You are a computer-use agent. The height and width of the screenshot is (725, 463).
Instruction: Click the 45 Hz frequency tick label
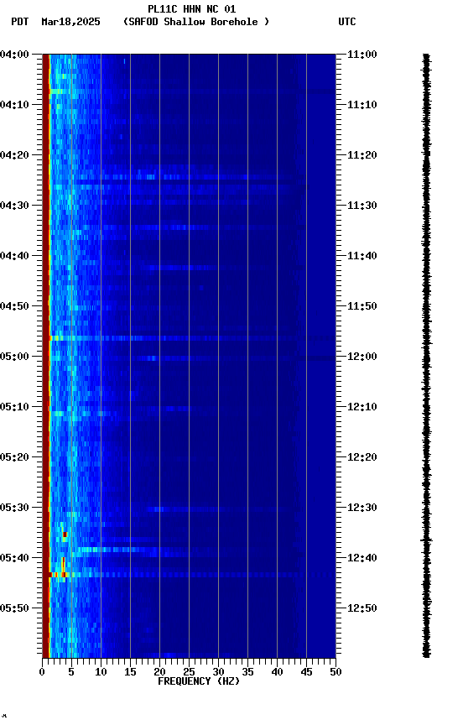click(306, 672)
